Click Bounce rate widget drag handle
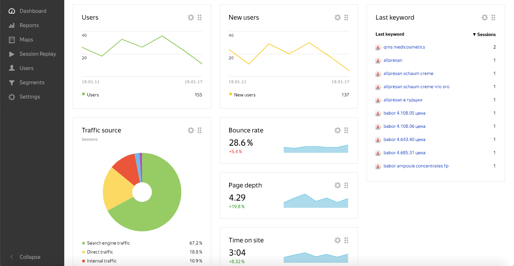The width and height of the screenshot is (514, 266). pos(346,130)
